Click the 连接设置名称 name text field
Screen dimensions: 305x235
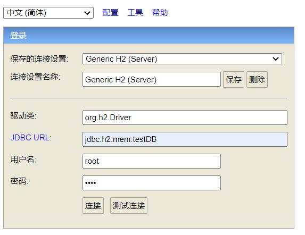click(152, 79)
